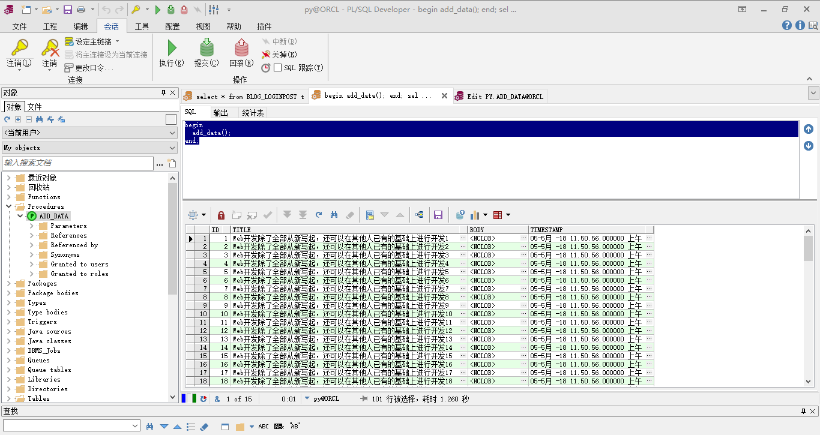Switch to the Edit PY.ADD_DATA@ORCL tab
The height and width of the screenshot is (435, 820).
(x=499, y=96)
